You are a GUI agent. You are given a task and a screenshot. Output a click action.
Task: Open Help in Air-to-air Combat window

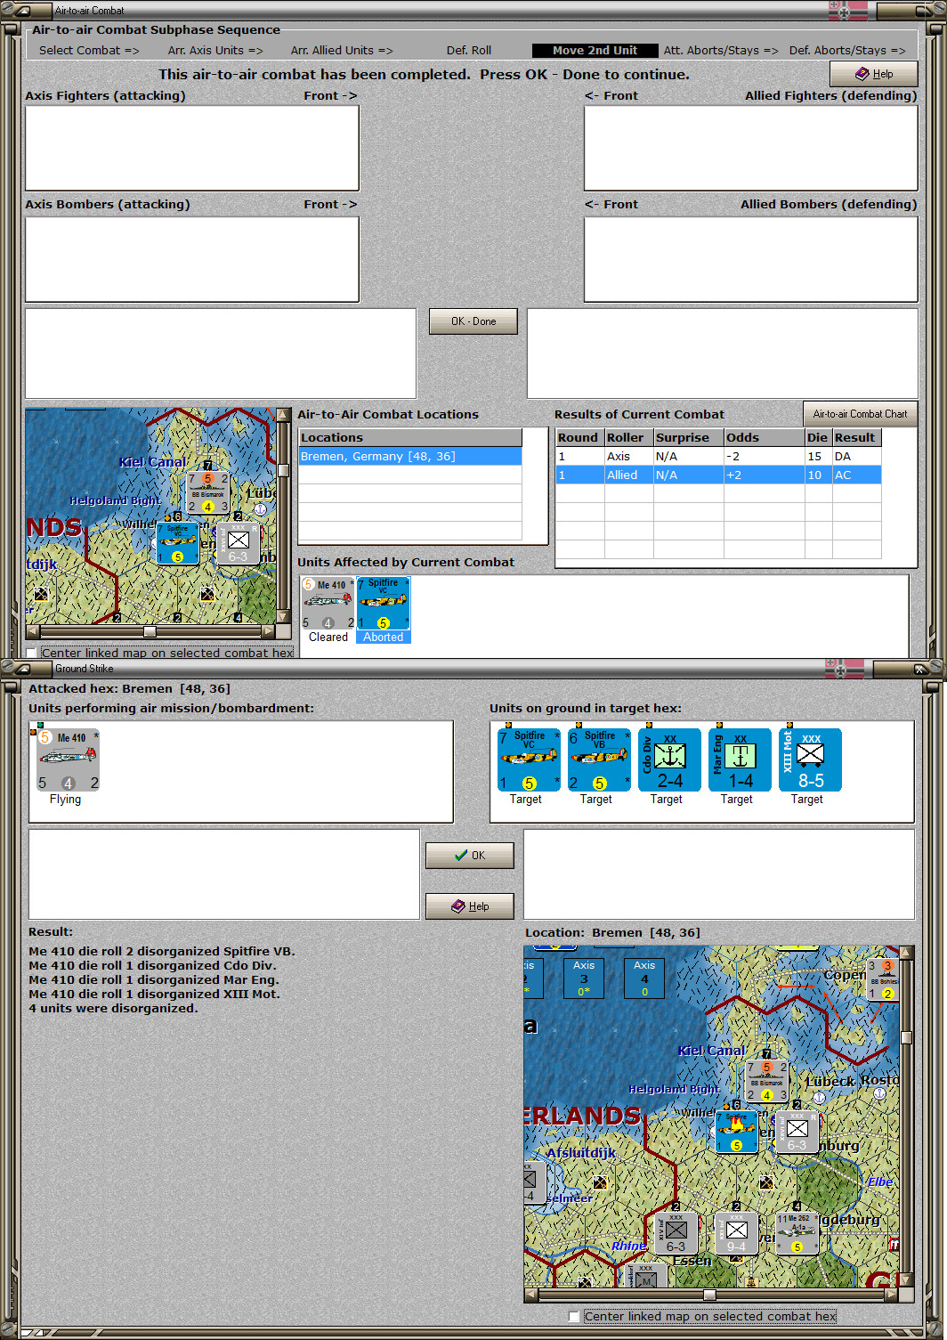(874, 74)
